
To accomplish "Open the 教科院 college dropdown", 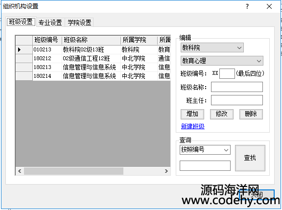I will 212,47.
